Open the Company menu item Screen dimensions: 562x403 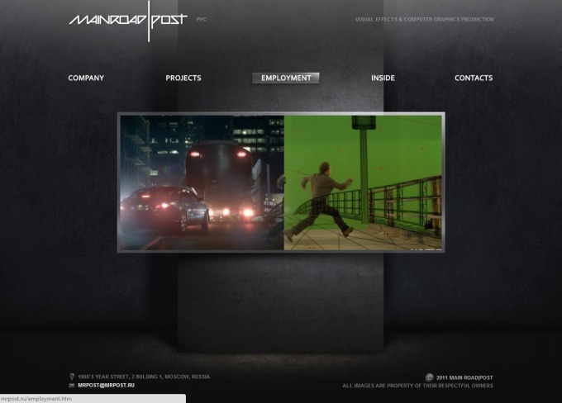tap(86, 78)
